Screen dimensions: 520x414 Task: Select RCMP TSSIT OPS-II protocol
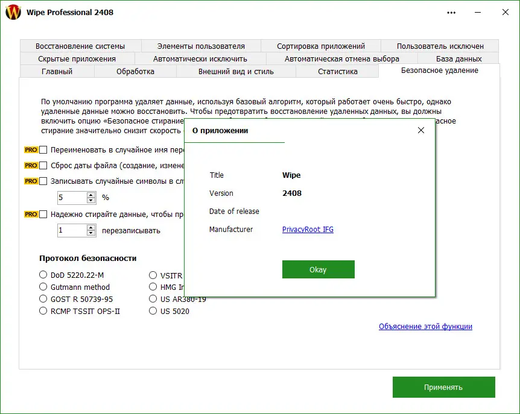[43, 311]
